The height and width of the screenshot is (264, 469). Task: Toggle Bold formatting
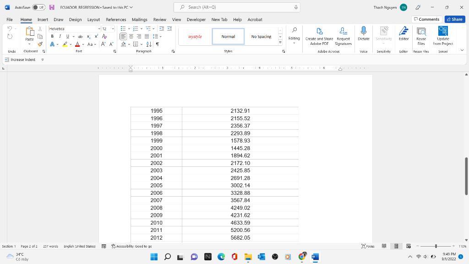52,36
